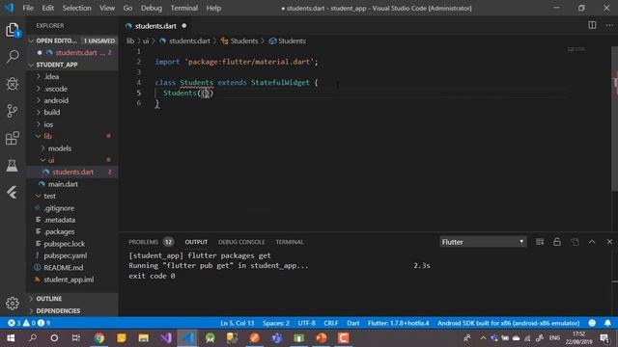Select device Android SDK built for x86

[508, 323]
